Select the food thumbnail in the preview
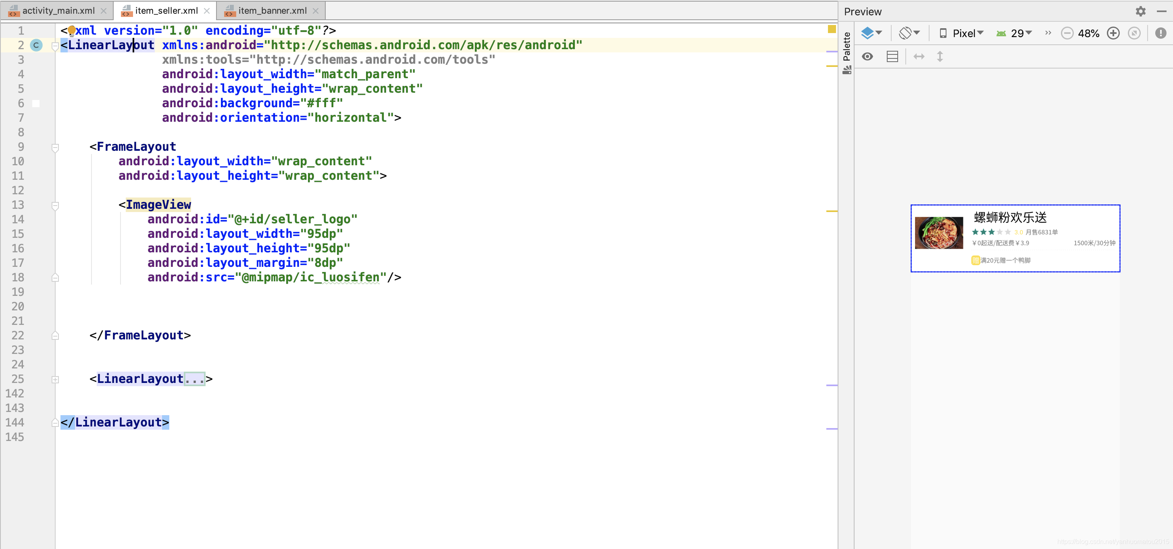The height and width of the screenshot is (549, 1173). [x=939, y=233]
